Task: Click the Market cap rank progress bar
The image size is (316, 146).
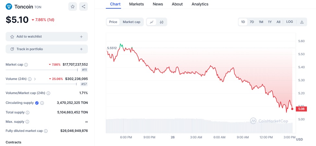Action: click(x=41, y=70)
